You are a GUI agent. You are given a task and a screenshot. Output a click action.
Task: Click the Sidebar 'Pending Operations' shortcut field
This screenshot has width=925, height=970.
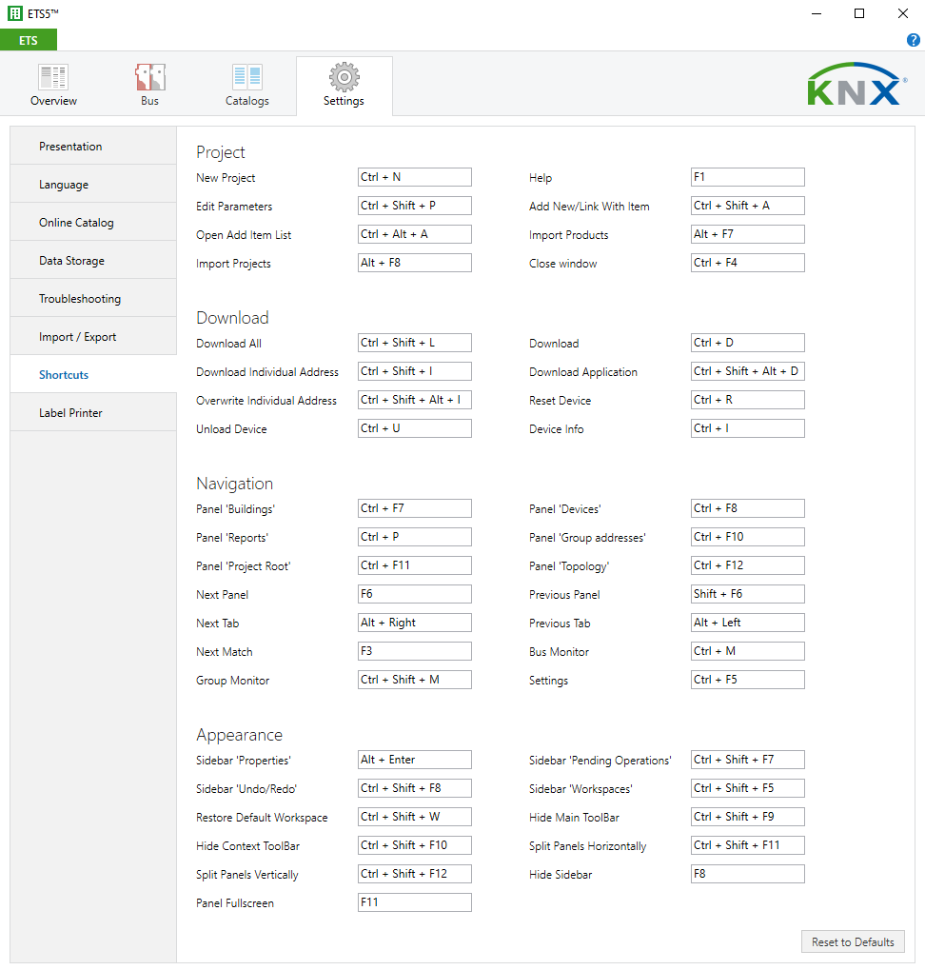click(x=748, y=760)
